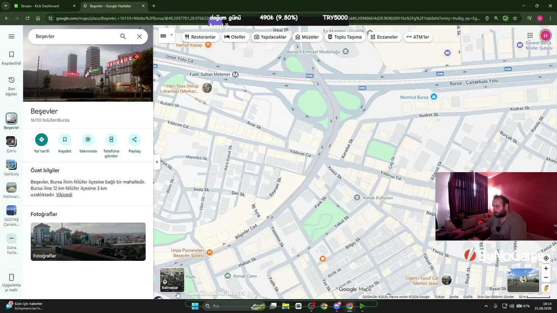Screen dimensions: 557x313
Task: Filter map by Yapılacaklar
Action: click(270, 37)
